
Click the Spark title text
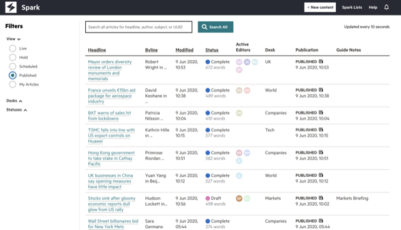coord(31,8)
